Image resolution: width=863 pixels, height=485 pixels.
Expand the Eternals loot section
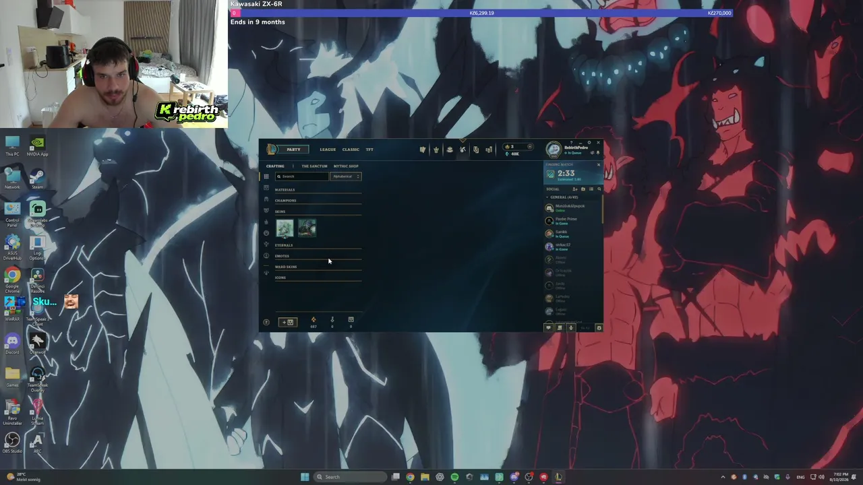318,245
